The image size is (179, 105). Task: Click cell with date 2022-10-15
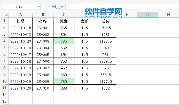click(x=20, y=28)
